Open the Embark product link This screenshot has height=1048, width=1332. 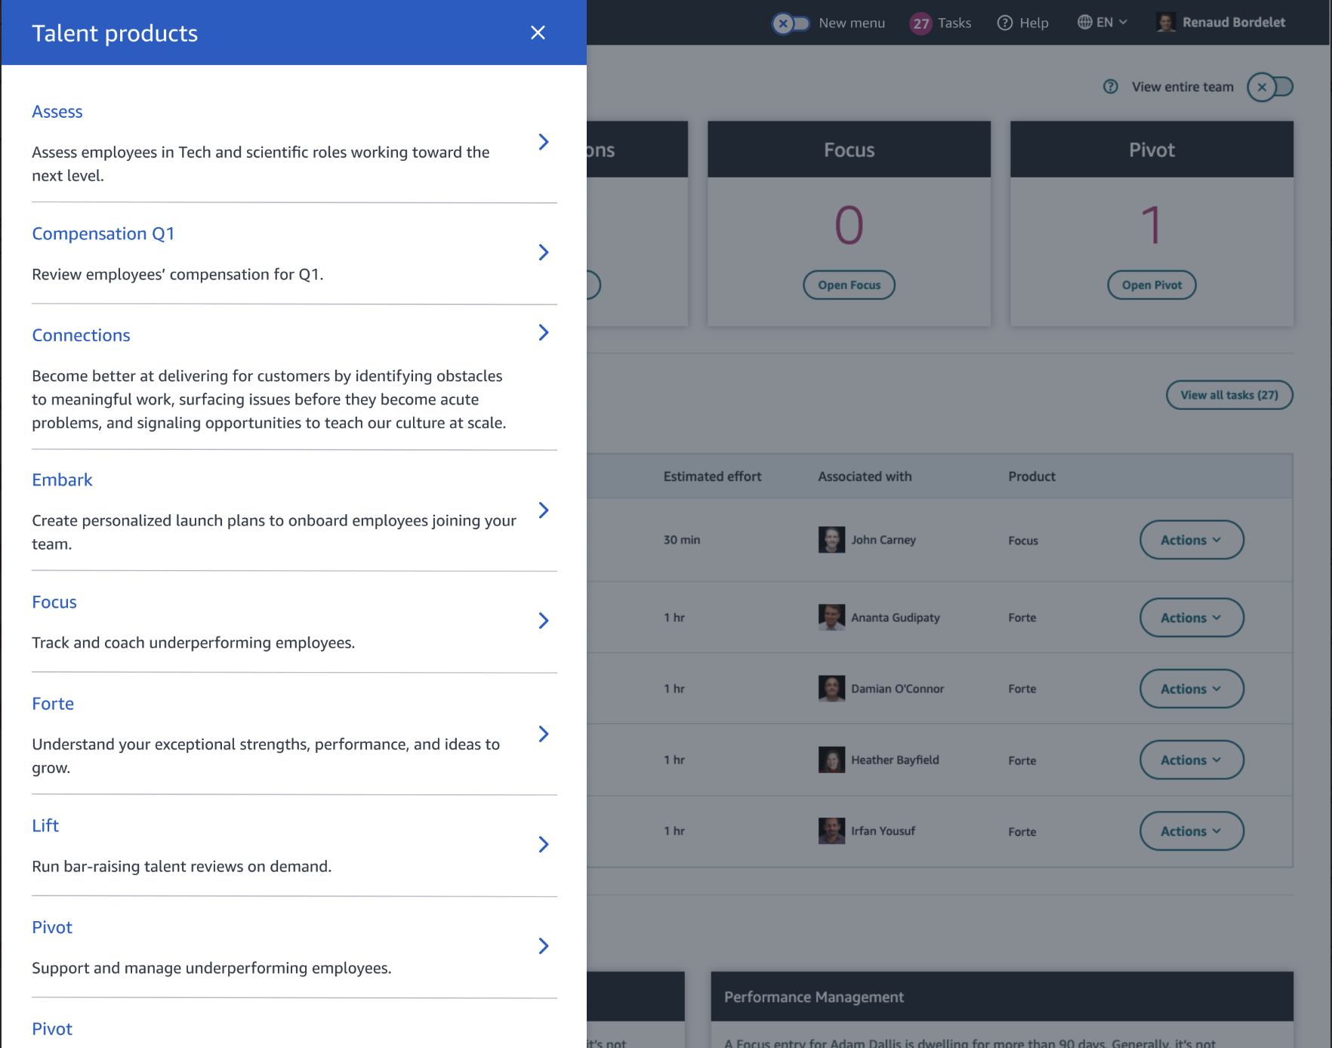click(x=62, y=480)
